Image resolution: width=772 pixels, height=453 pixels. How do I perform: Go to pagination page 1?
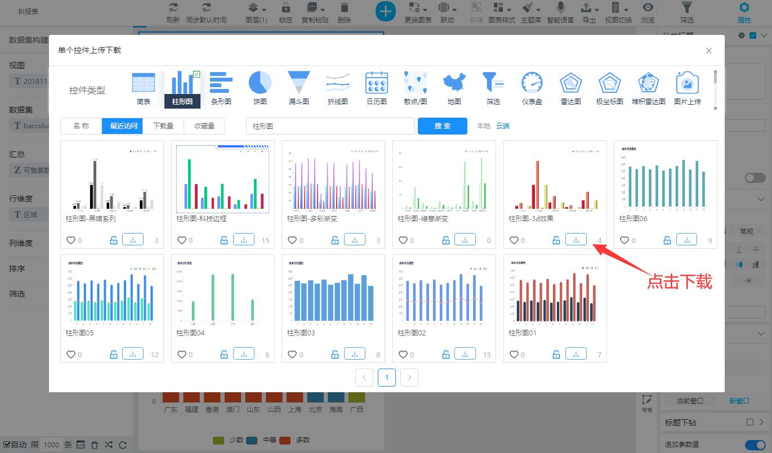point(387,377)
